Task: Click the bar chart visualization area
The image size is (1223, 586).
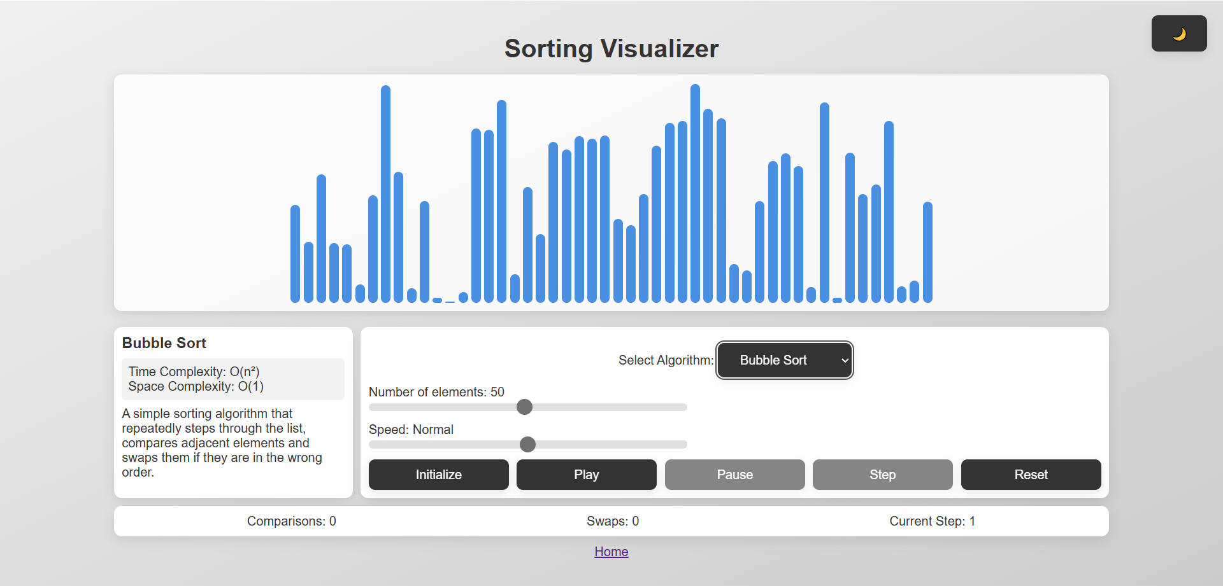Action: [611, 191]
